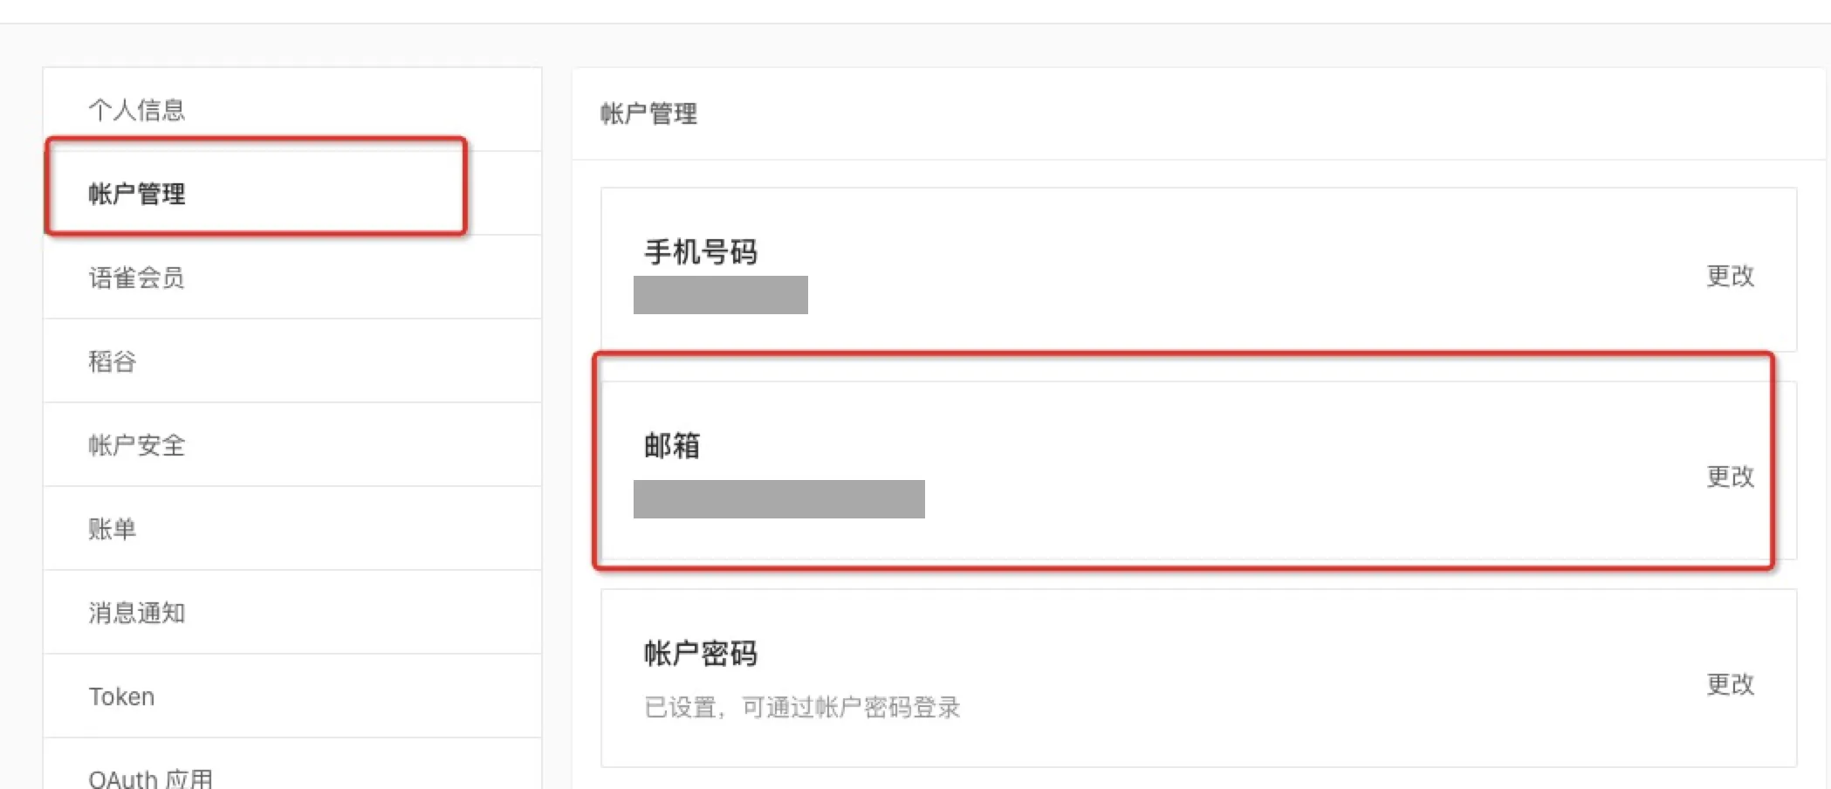Click 更改 for the 邮箱 entry
Viewport: 1831px width, 789px height.
coord(1730,476)
